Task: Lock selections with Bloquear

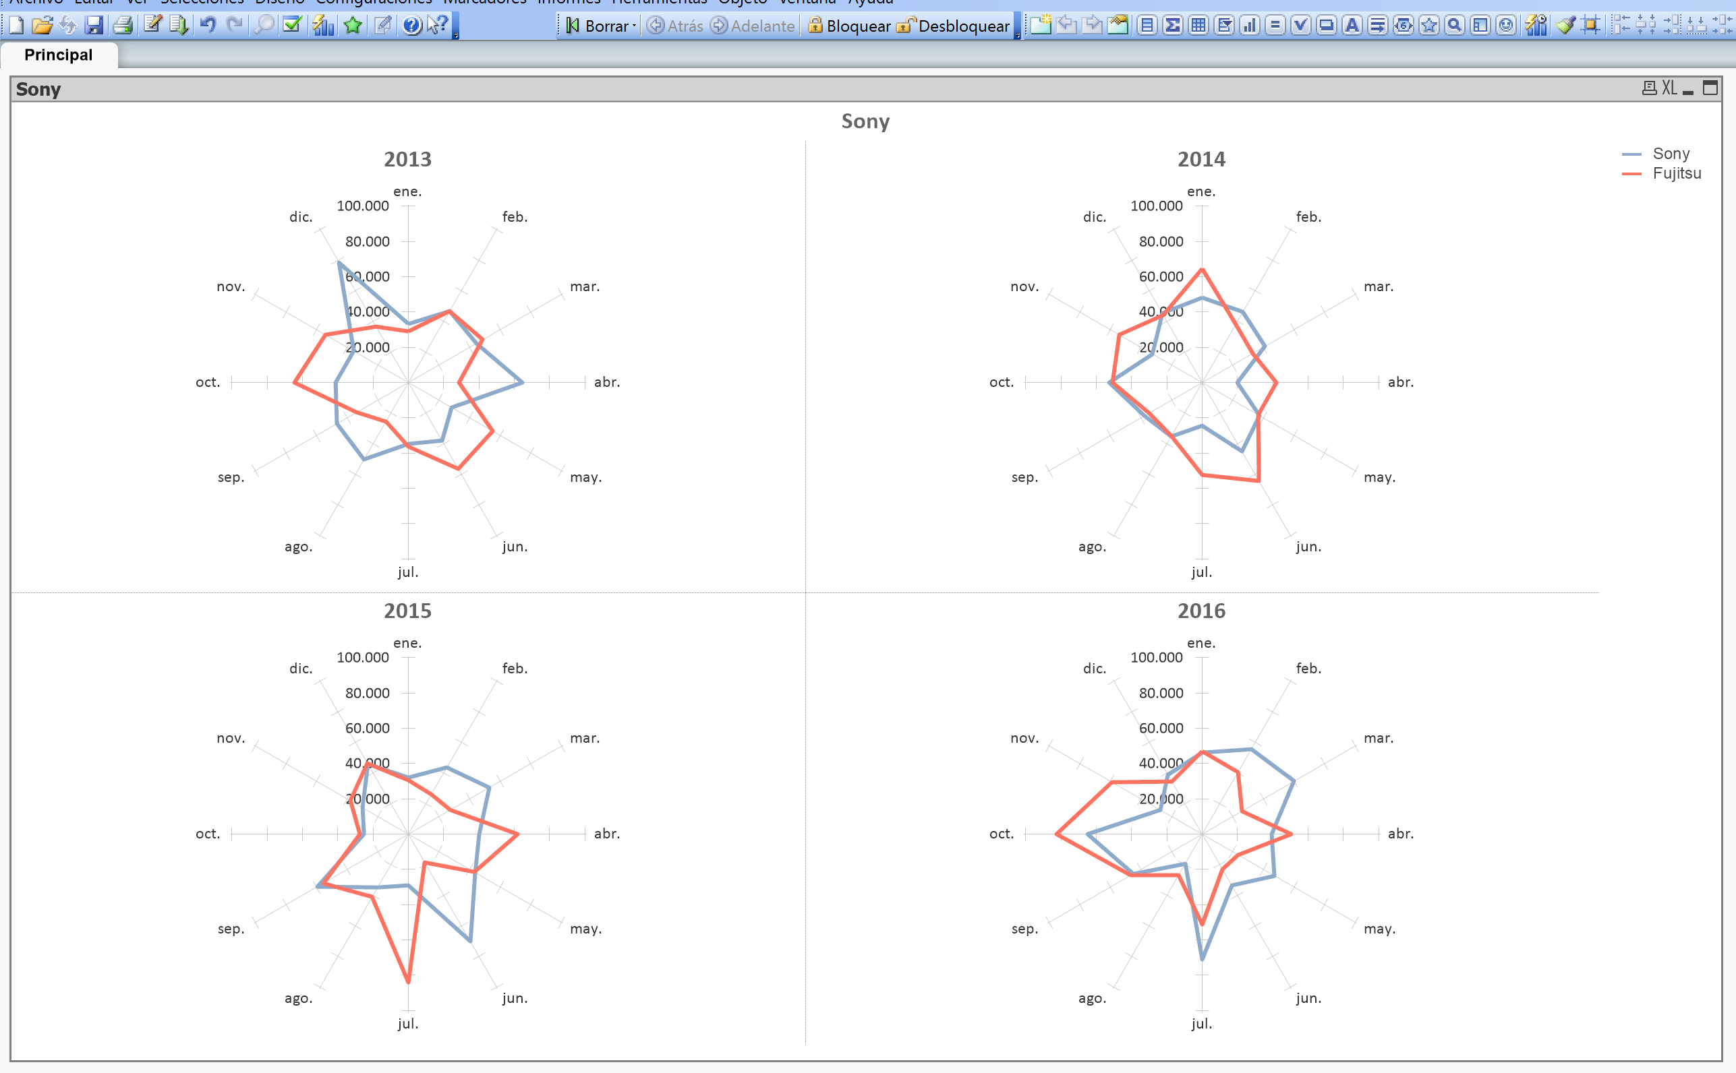Action: (849, 26)
